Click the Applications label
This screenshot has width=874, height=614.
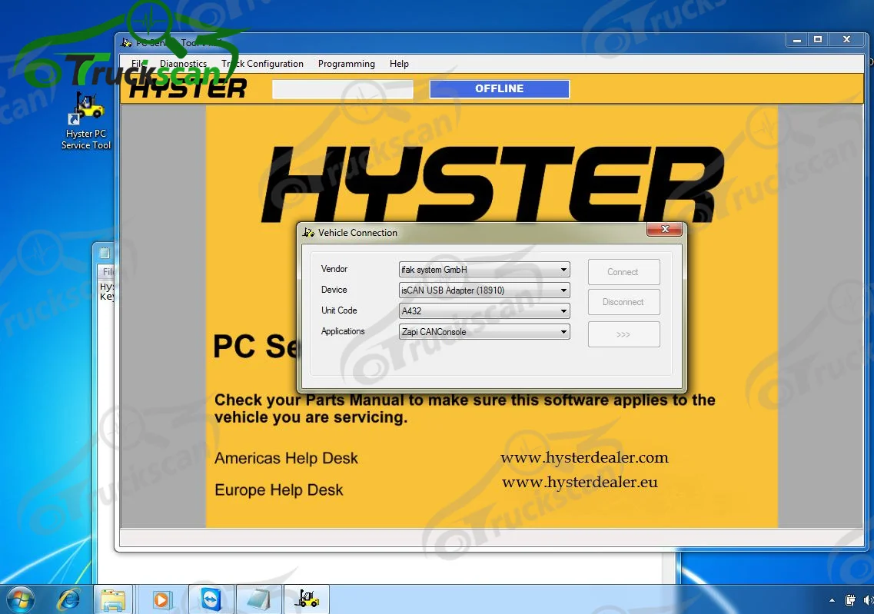(343, 331)
